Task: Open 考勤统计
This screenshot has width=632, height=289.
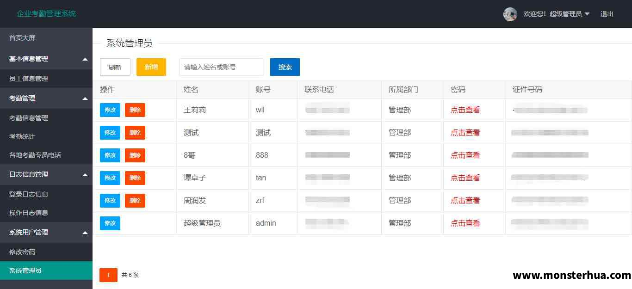Action: (46, 136)
